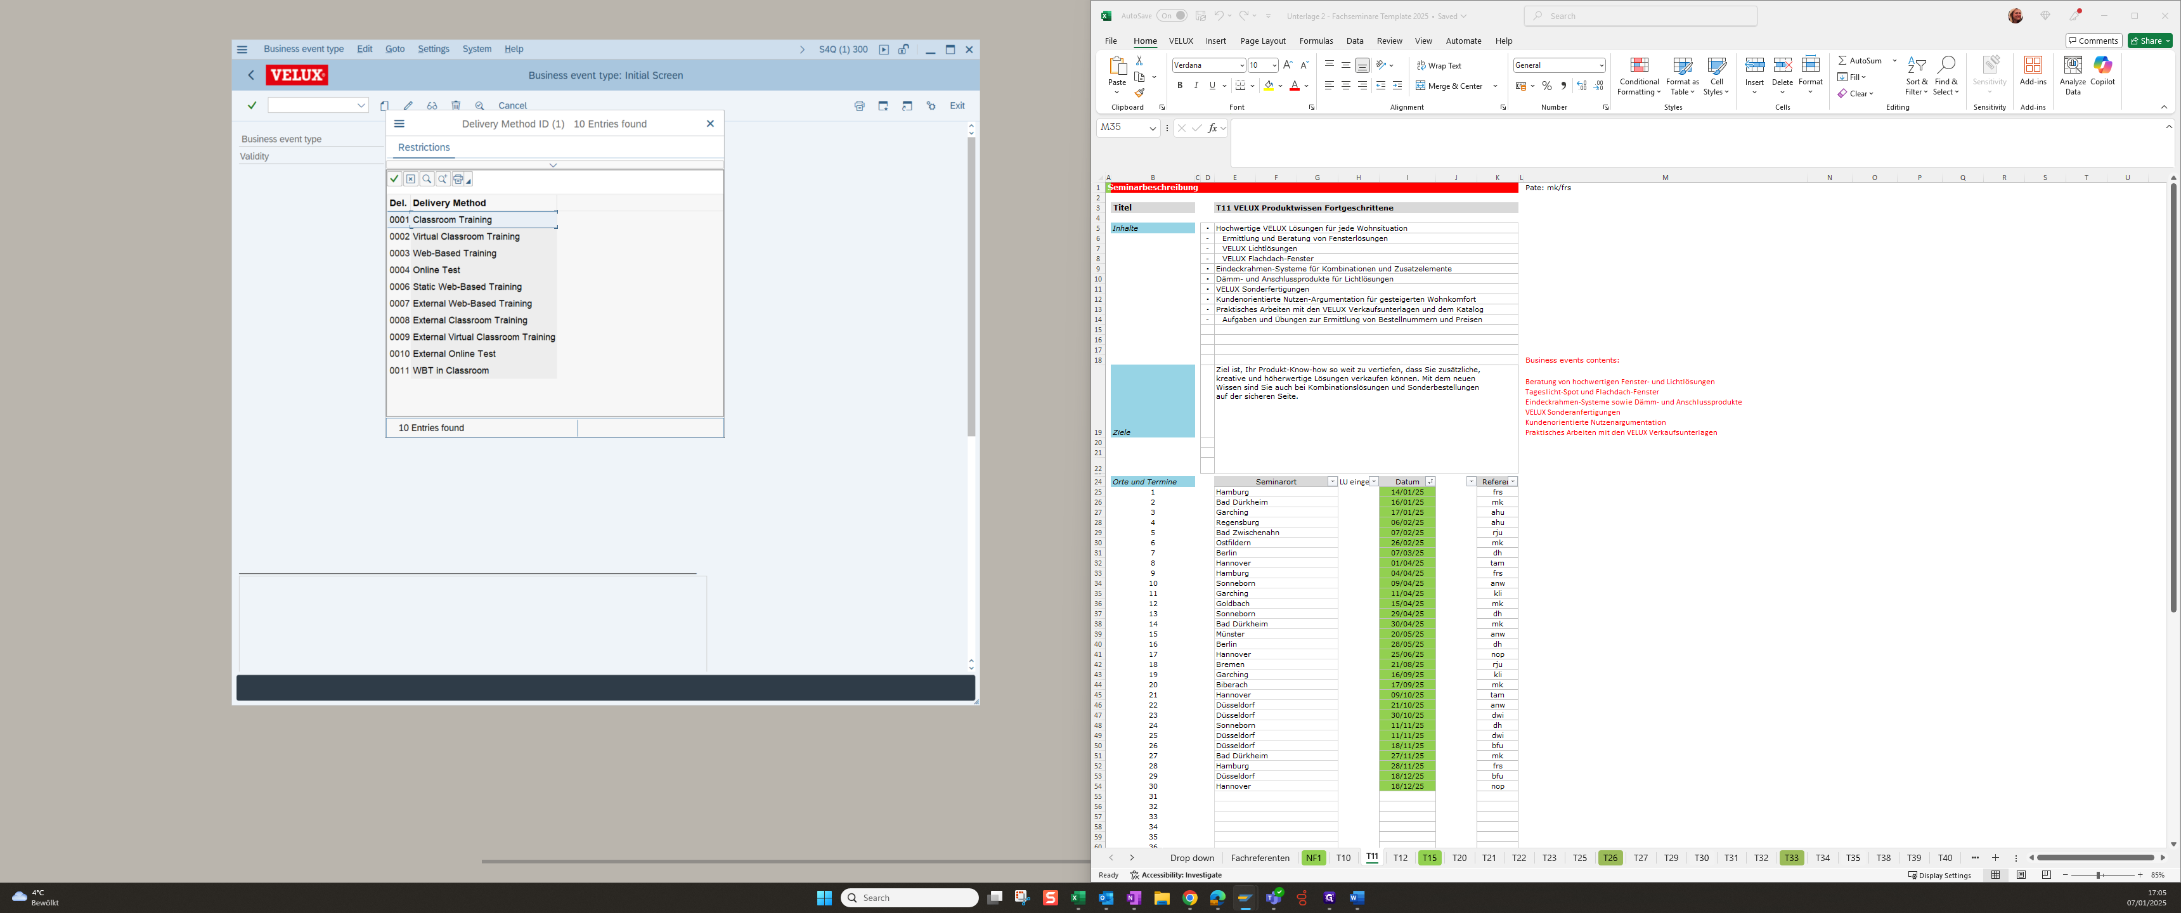Click the Share button in Excel

click(x=2150, y=41)
